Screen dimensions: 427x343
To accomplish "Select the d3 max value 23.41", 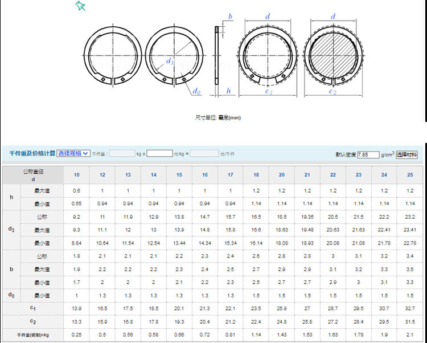I will pos(410,230).
